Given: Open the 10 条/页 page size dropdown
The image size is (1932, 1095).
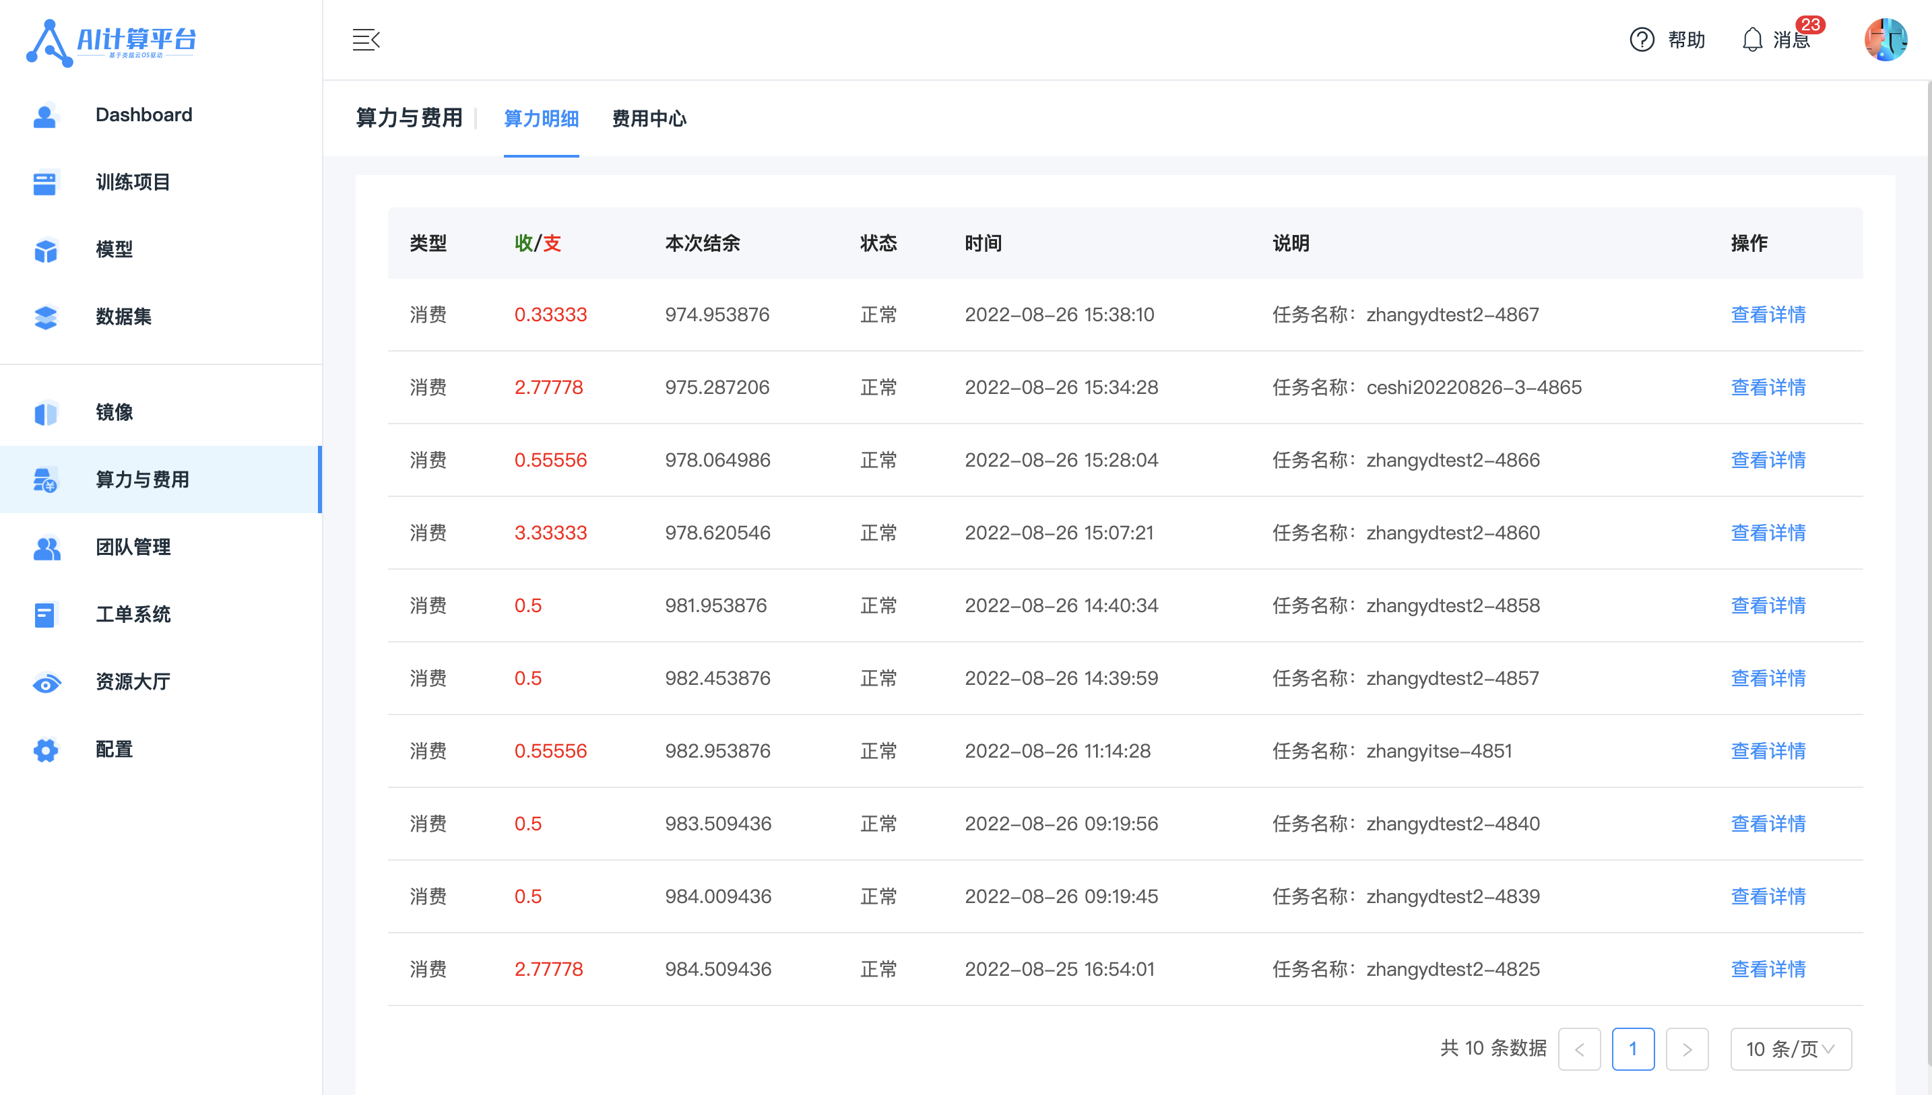Looking at the screenshot, I should point(1791,1049).
